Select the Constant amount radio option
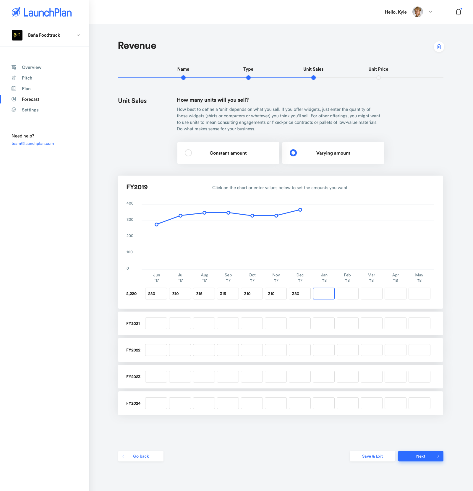 click(x=188, y=153)
